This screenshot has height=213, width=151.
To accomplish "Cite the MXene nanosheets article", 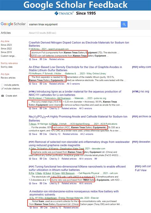I will coord(43,183).
